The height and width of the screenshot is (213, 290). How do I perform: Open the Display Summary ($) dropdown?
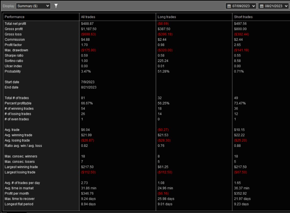[33, 6]
